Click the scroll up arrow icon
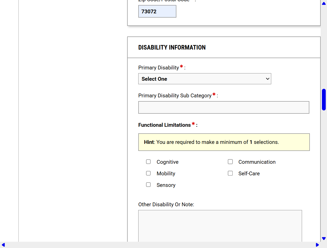This screenshot has height=248, width=327. pos(324,3)
